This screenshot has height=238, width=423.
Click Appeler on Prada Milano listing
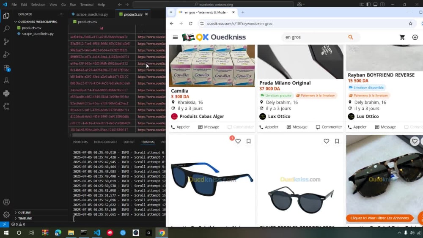(269, 127)
